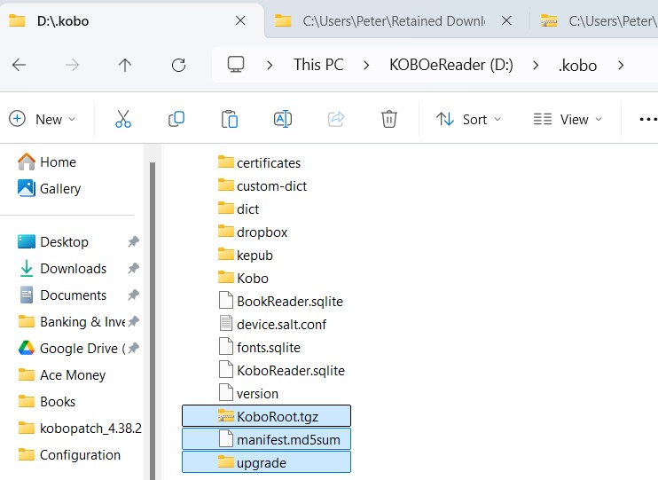This screenshot has width=658, height=480.
Task: Open the View layout dropdown
Action: tap(568, 119)
